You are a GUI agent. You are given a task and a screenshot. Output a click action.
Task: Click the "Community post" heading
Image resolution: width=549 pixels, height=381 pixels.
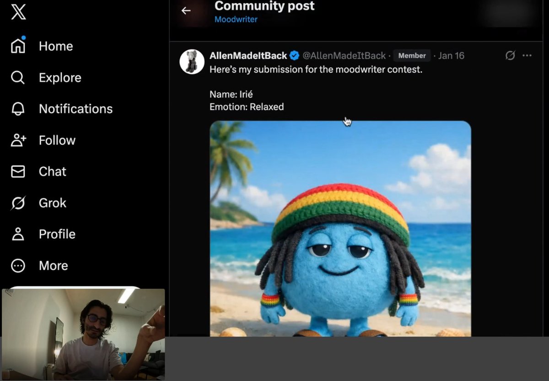tap(264, 6)
